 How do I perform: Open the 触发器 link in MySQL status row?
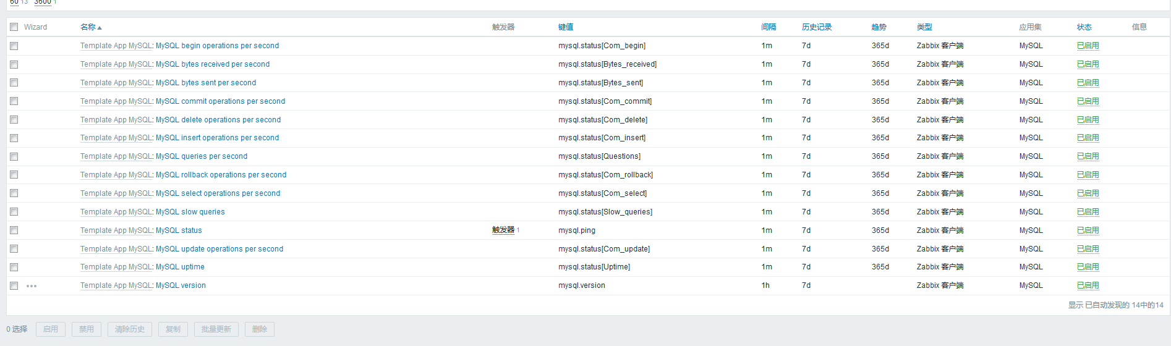pos(503,230)
